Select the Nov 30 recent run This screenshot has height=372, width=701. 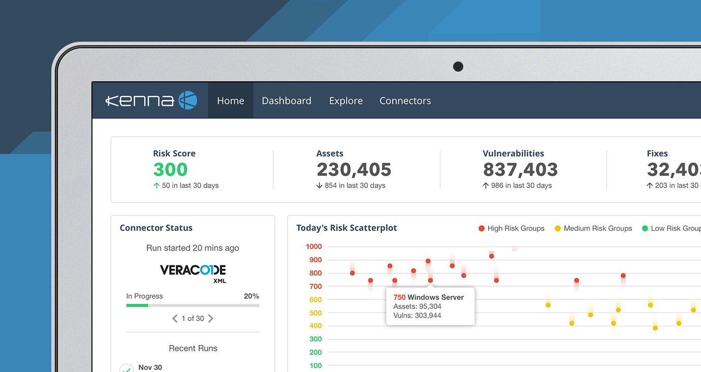150,367
